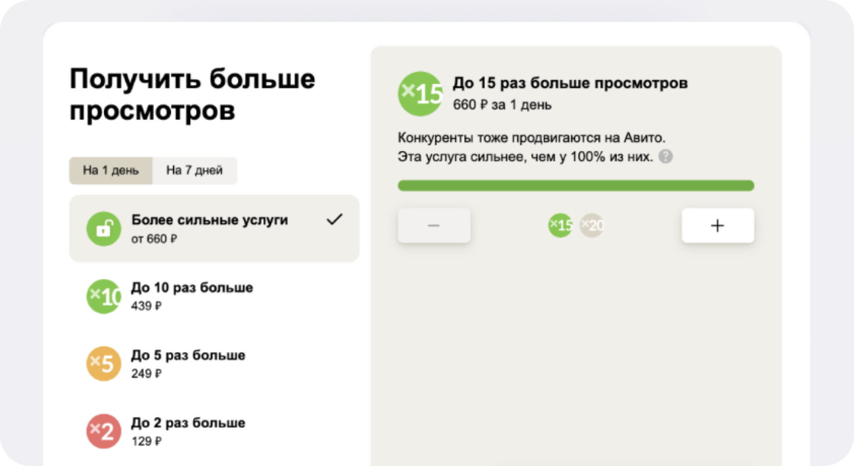854x466 pixels.
Task: Click the 'Получить больше просмотров' title
Action: (192, 94)
